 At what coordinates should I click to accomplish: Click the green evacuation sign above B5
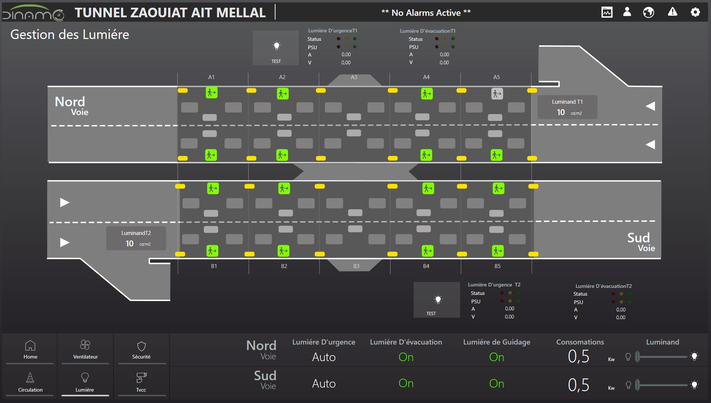pos(498,251)
